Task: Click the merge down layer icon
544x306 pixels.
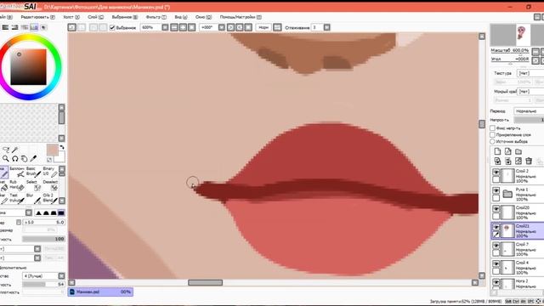Action: [x=508, y=161]
